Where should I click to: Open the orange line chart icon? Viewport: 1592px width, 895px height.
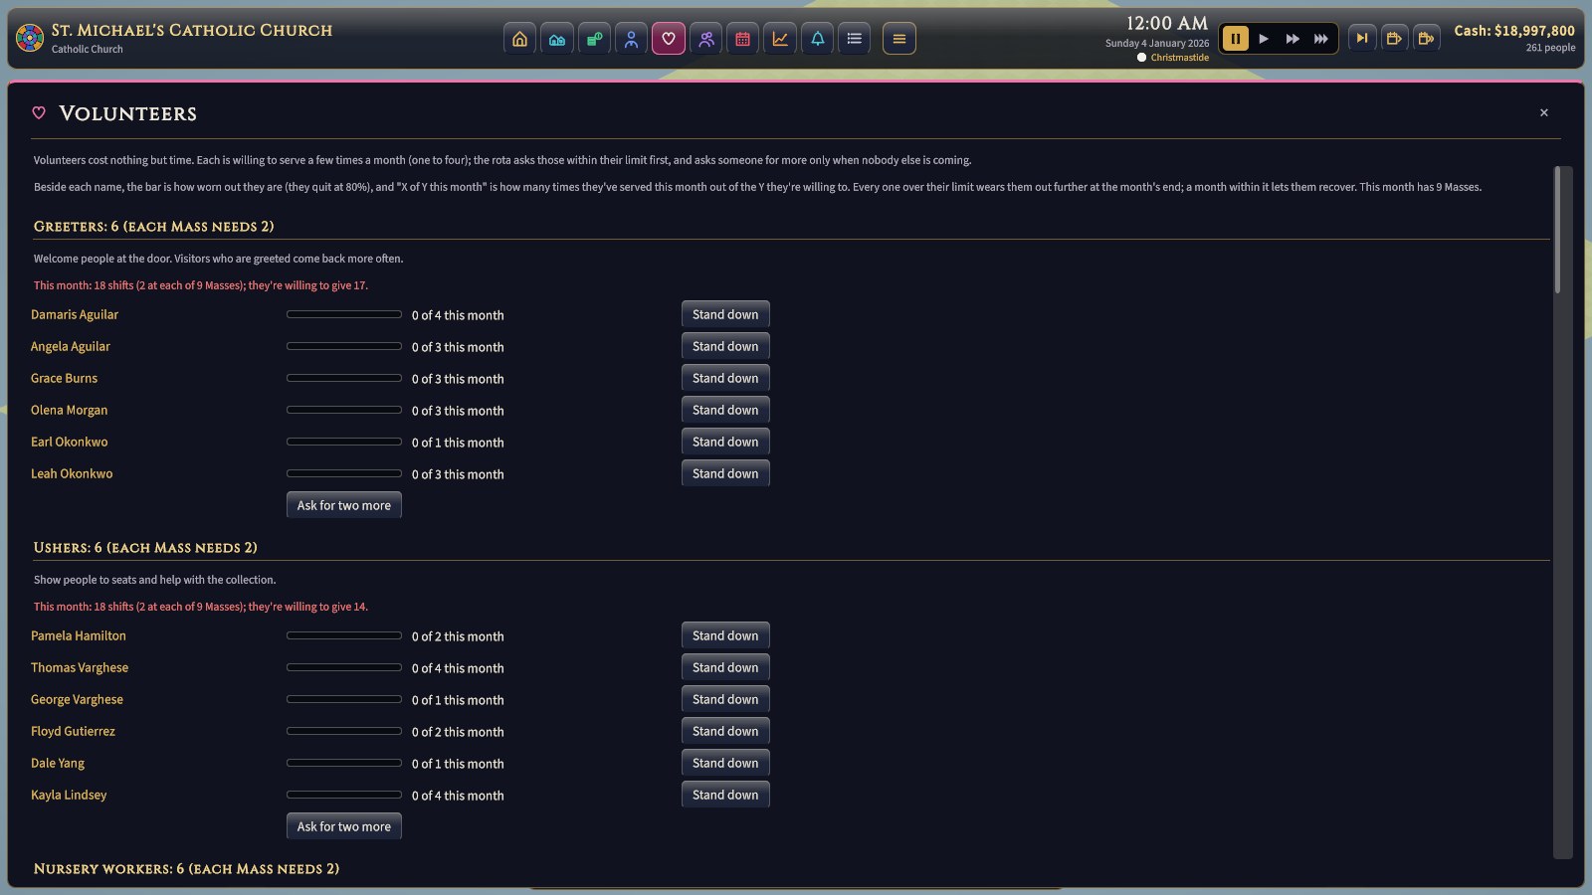click(x=780, y=39)
